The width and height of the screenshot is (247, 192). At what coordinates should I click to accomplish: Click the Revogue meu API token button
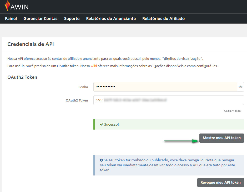point(220,182)
